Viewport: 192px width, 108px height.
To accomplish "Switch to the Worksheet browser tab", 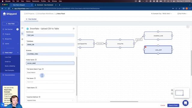I will pyautogui.click(x=45, y=5).
